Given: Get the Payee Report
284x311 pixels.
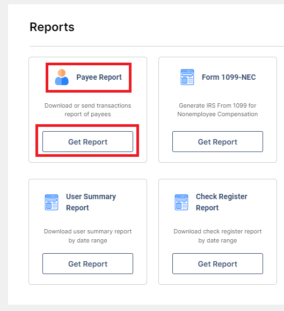Looking at the screenshot, I should pyautogui.click(x=88, y=142).
